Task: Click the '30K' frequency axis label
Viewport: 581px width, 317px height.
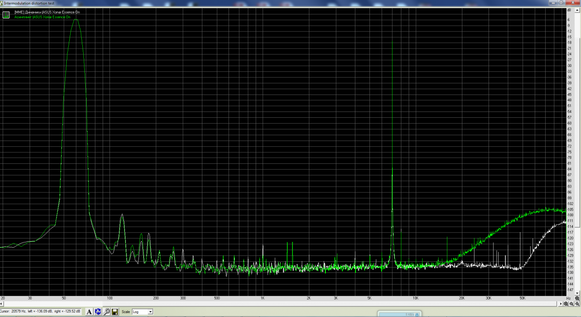Action: (489, 298)
